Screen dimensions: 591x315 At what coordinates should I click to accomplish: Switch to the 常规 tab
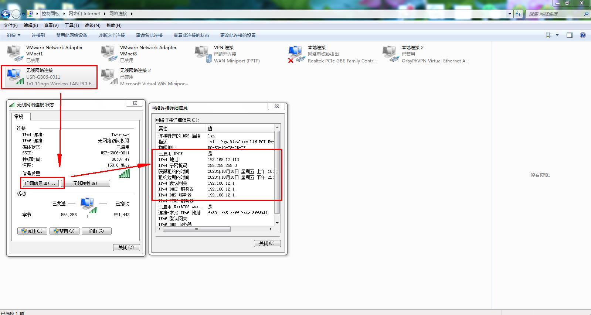click(x=19, y=116)
